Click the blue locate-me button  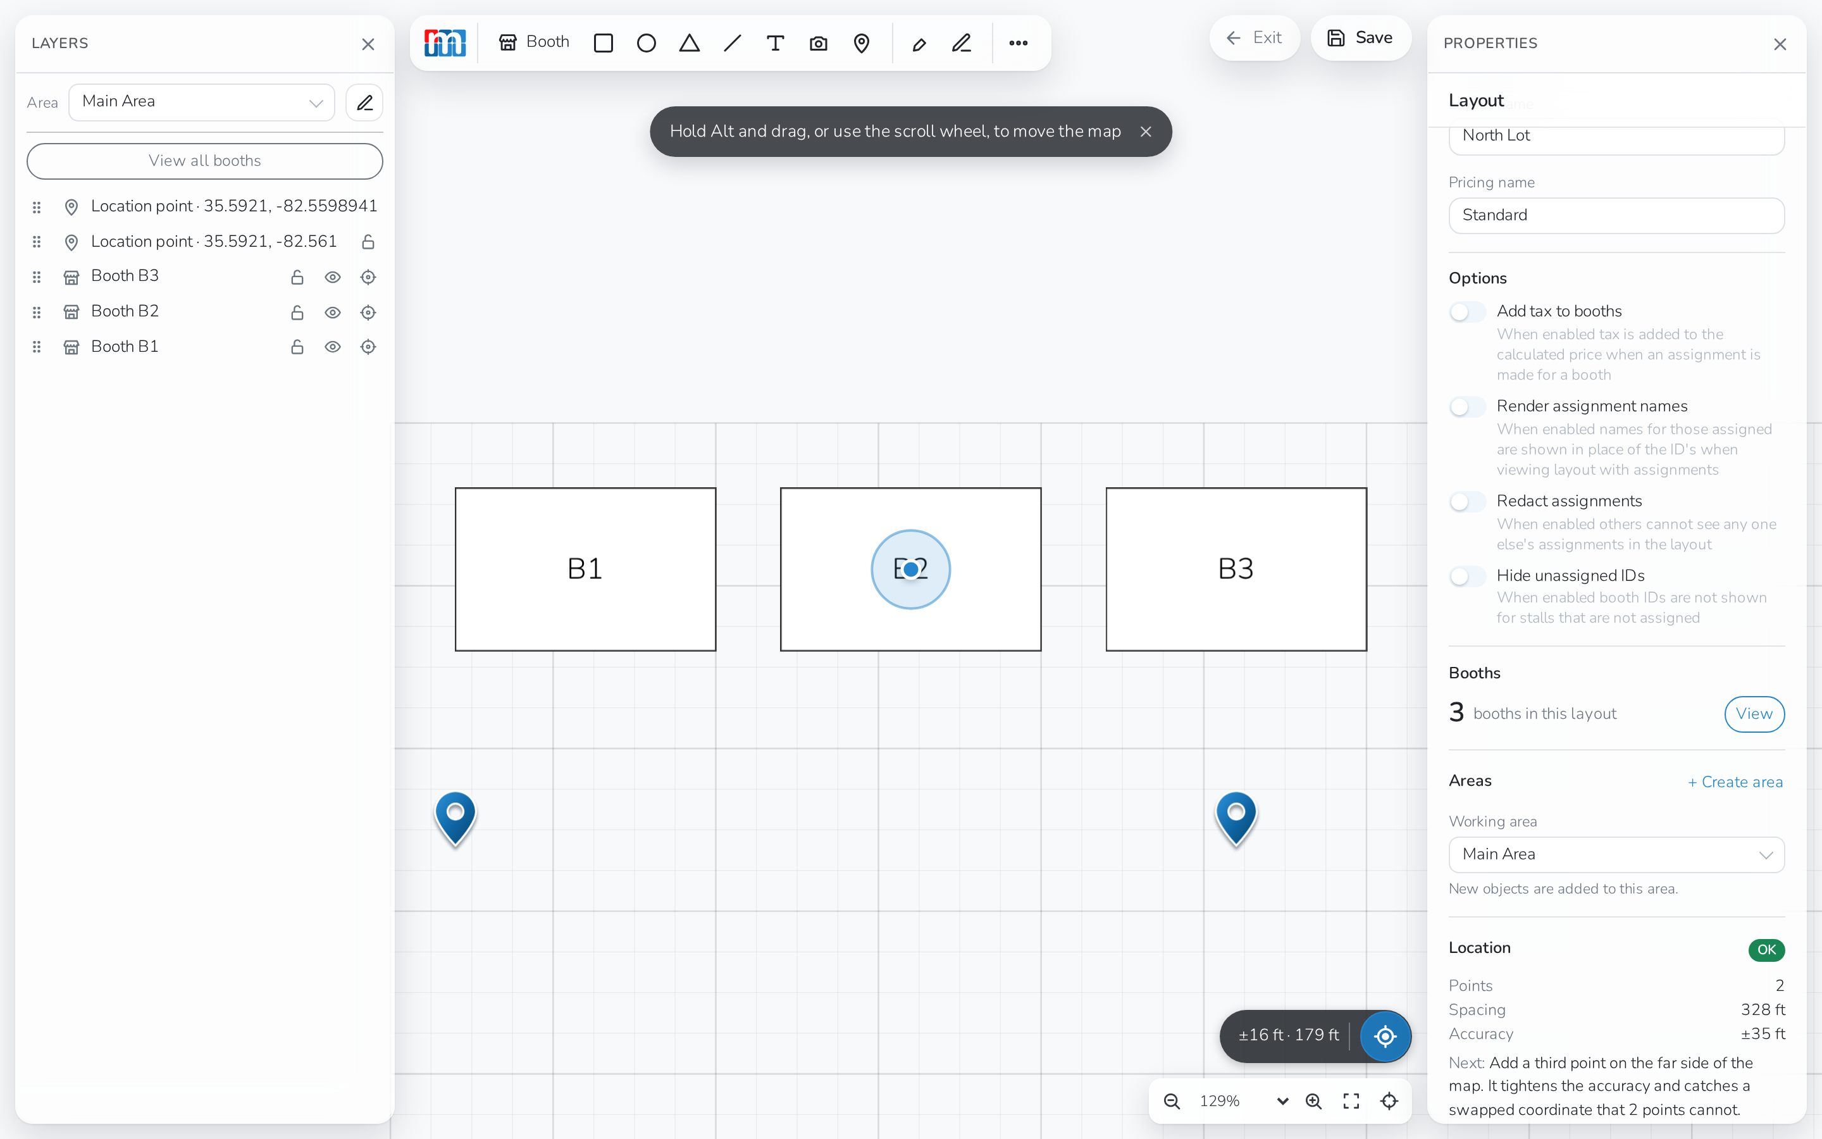(1385, 1036)
